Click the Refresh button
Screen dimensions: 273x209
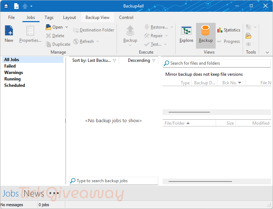pyautogui.click(x=83, y=41)
